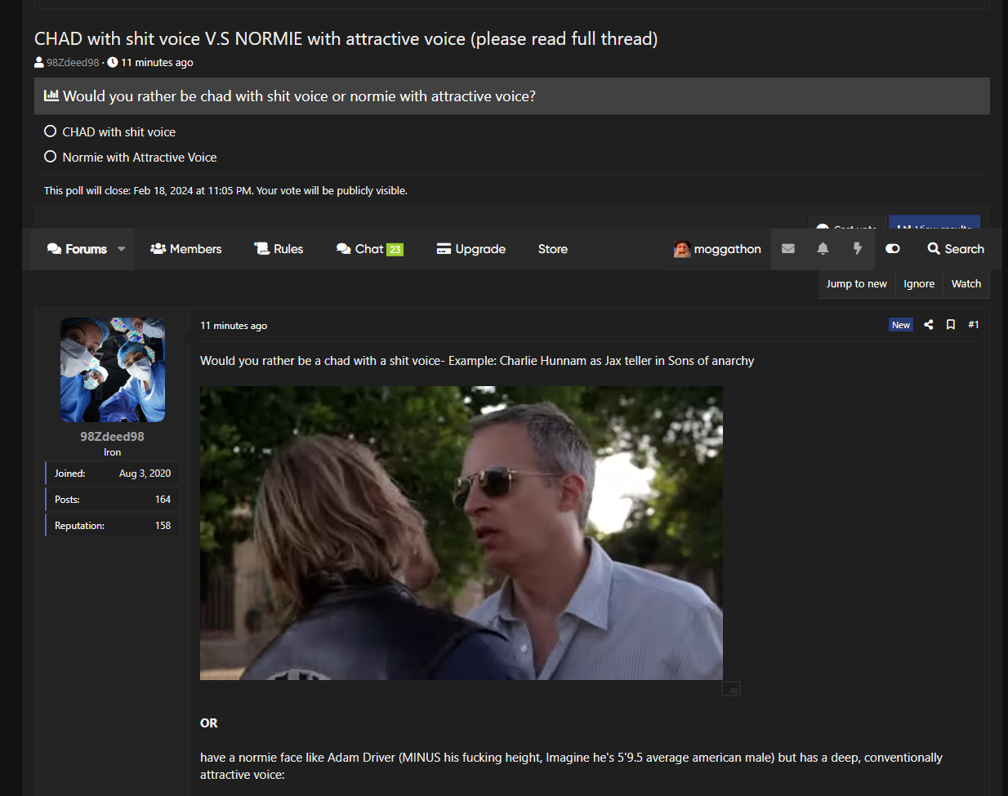Click the poll chart icon beside the question
This screenshot has height=796, width=1008.
(51, 96)
